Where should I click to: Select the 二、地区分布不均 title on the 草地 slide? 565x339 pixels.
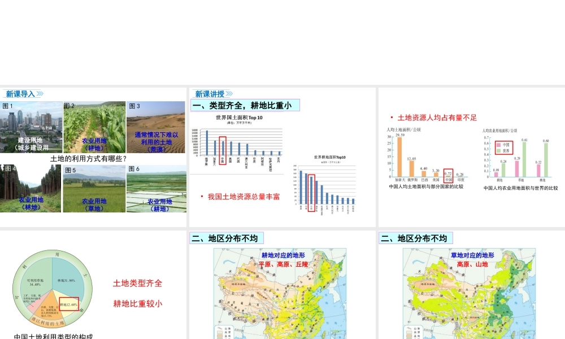click(415, 238)
